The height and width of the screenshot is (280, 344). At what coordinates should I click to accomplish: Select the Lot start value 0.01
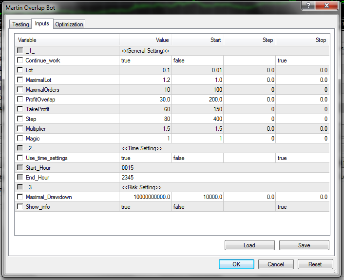pyautogui.click(x=197, y=70)
